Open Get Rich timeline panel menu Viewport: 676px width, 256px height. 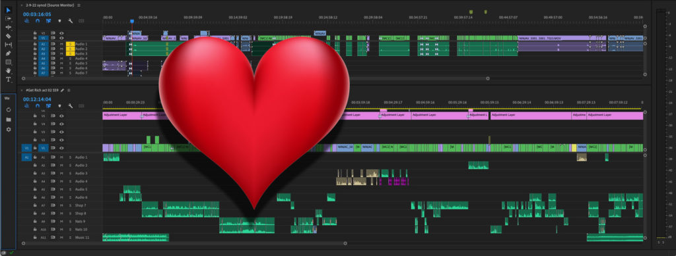tap(69, 90)
